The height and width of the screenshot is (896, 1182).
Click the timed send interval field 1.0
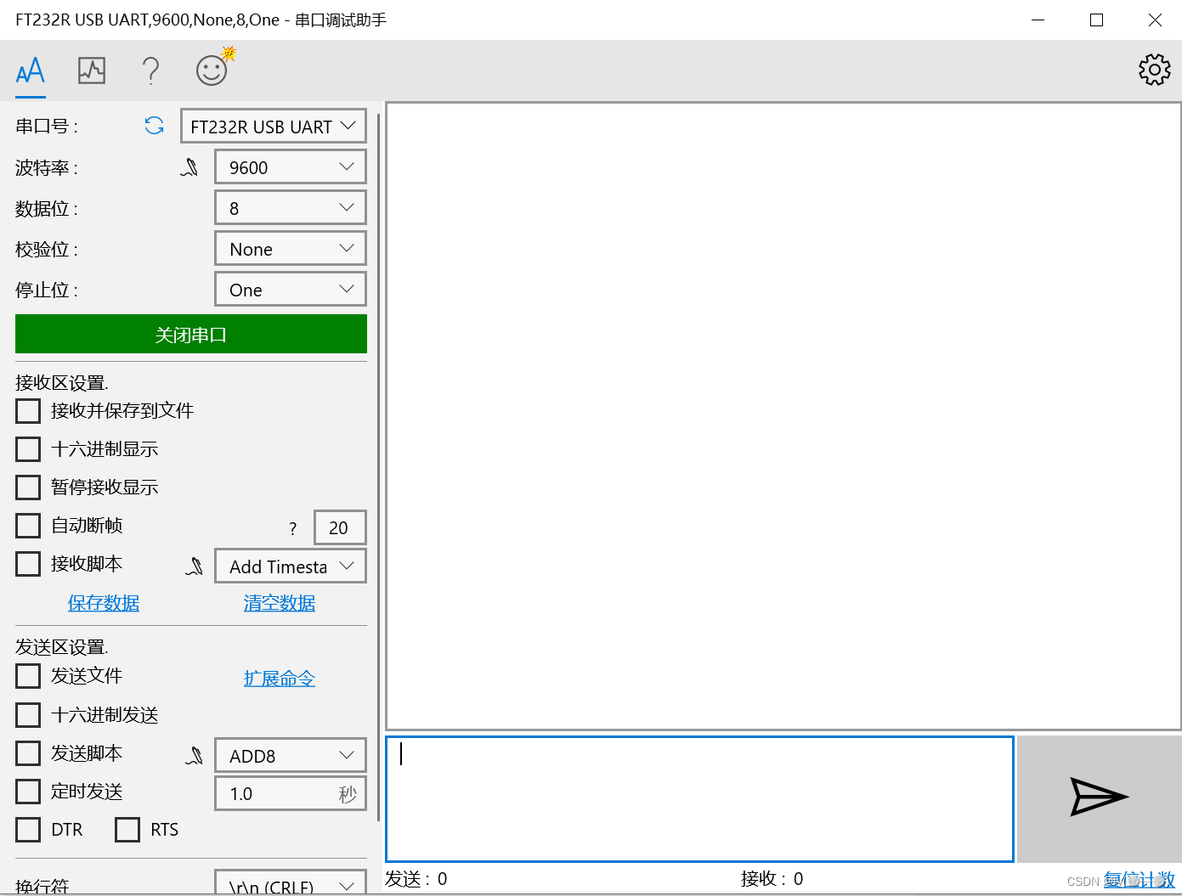pos(291,793)
